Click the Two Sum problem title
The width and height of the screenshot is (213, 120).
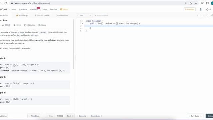[x=4, y=20]
